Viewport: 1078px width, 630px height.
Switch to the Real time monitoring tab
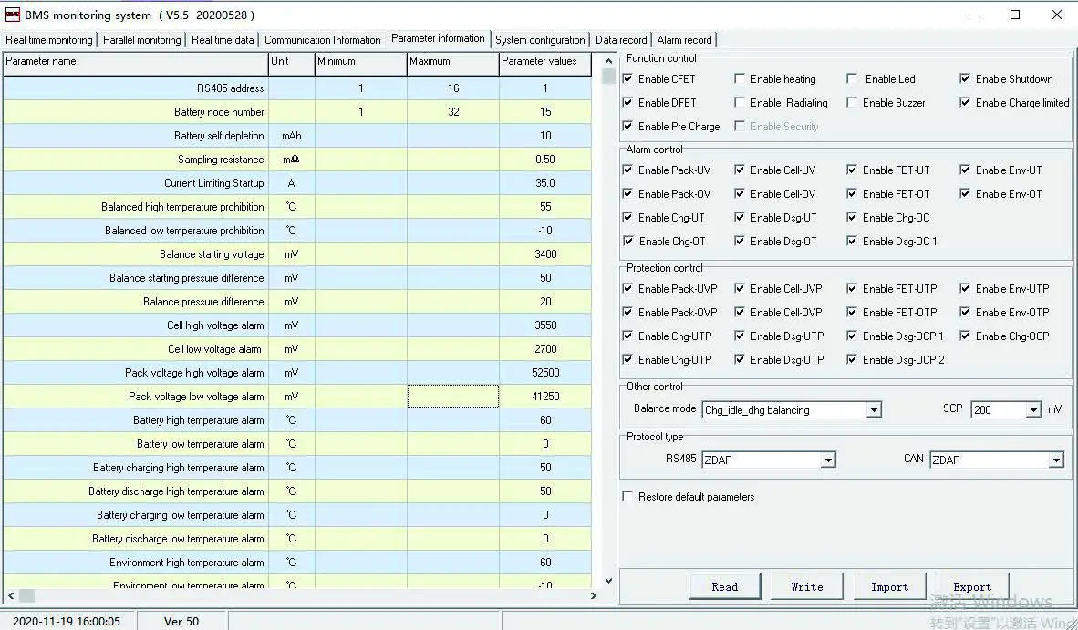[48, 39]
